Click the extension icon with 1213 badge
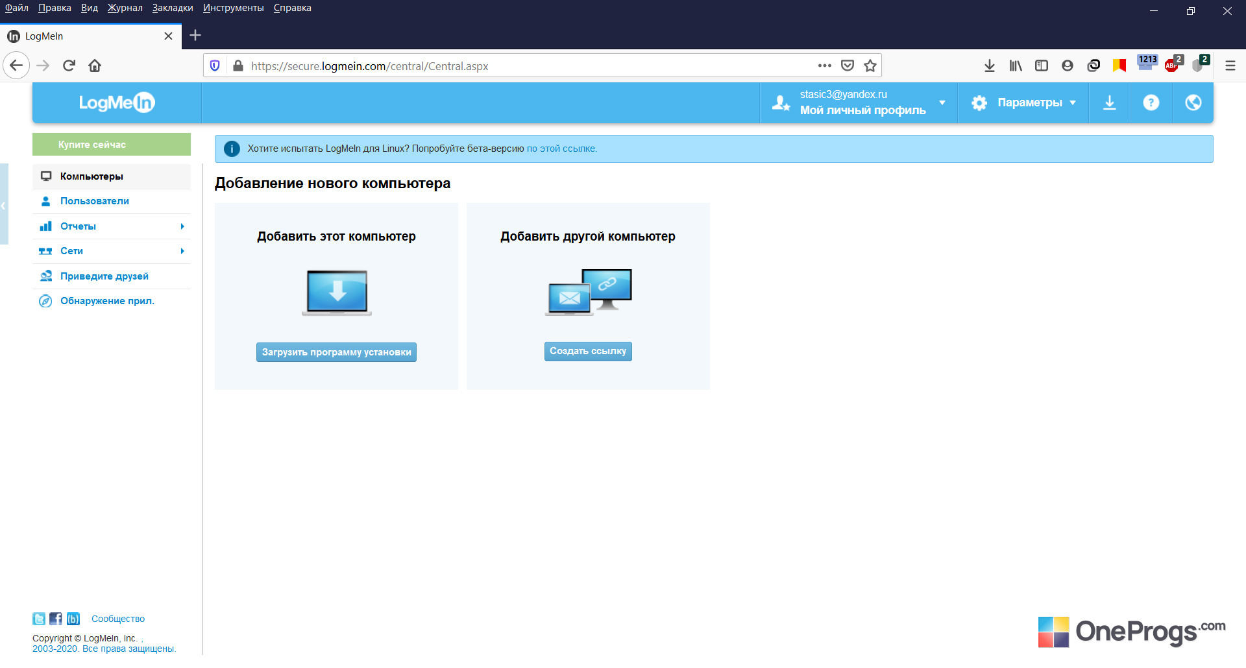Viewport: 1246px width, 668px height. click(1147, 63)
